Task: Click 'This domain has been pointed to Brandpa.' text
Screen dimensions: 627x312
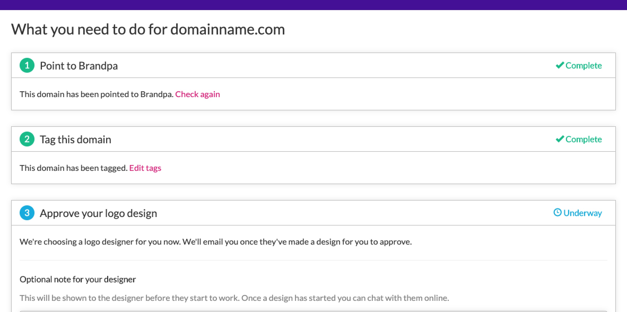Action: point(97,94)
